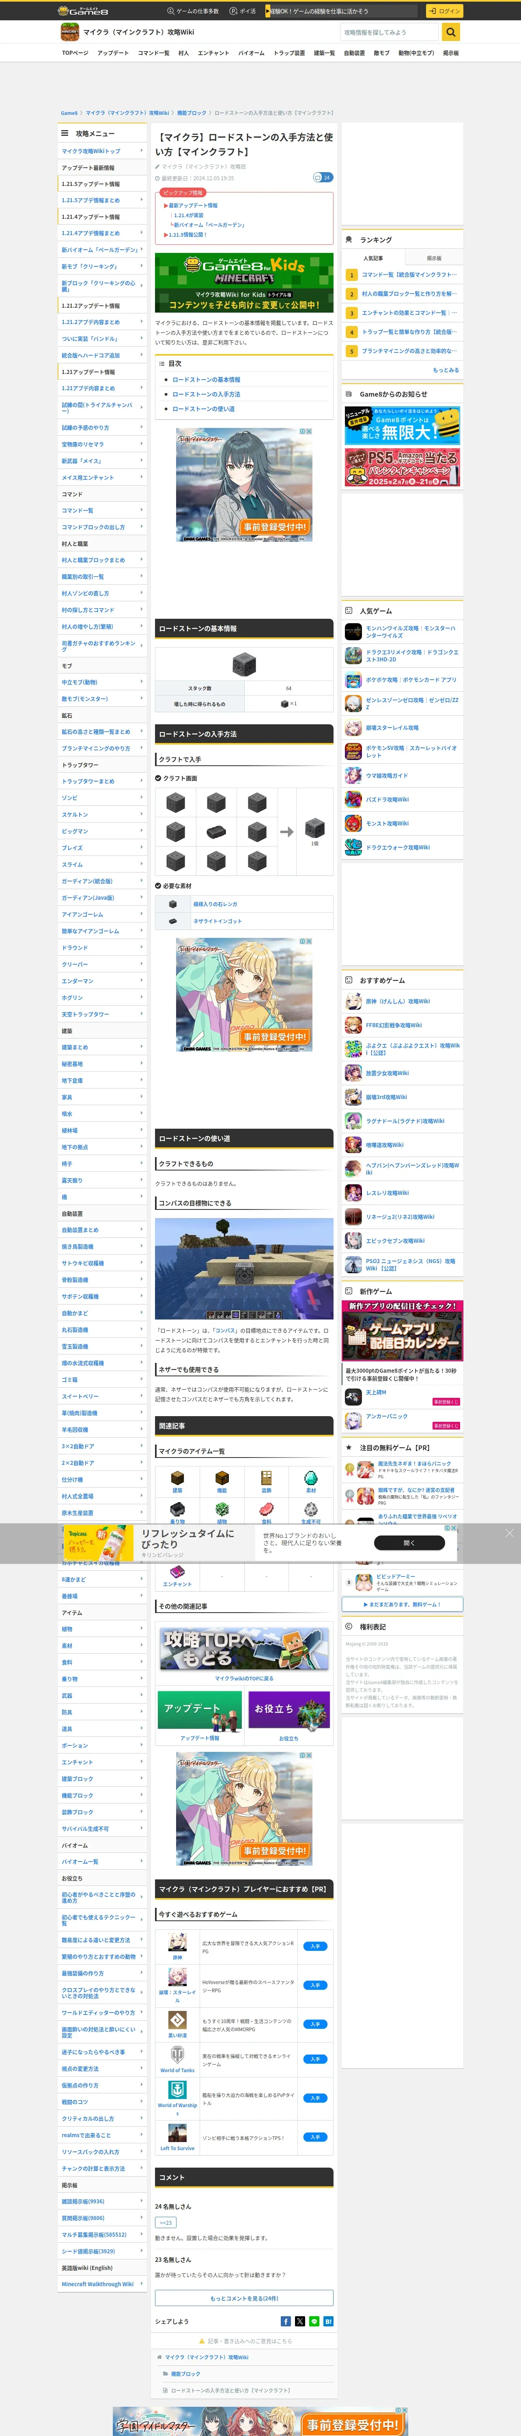Share the article on X
The width and height of the screenshot is (521, 2436).
tap(300, 2321)
